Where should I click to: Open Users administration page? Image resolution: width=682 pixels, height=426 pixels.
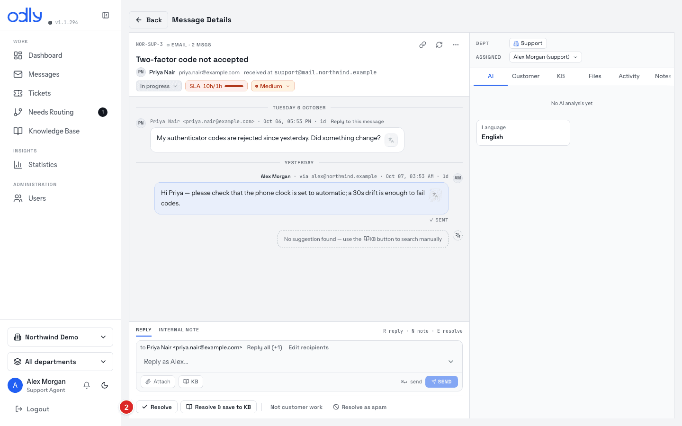pyautogui.click(x=61, y=198)
